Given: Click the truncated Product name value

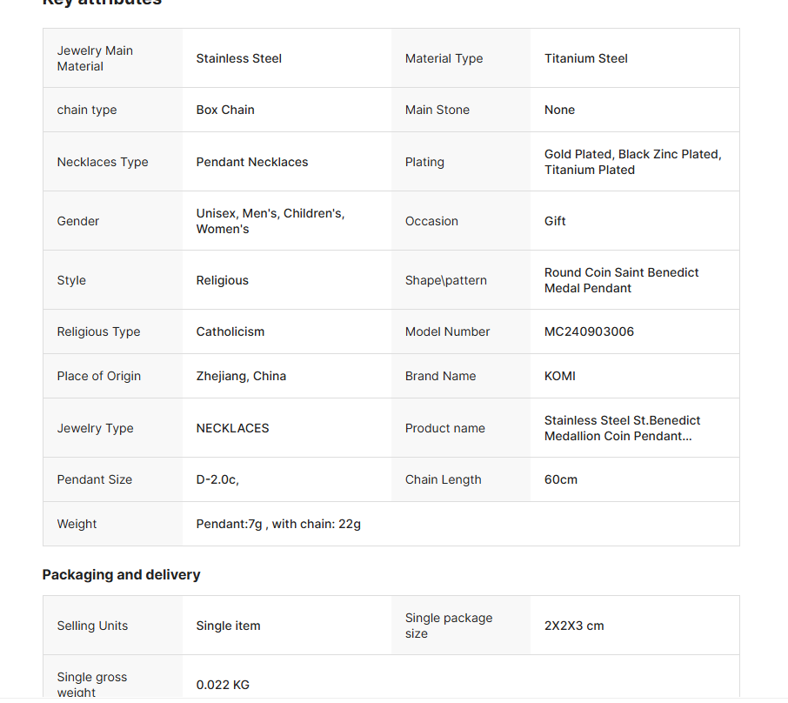Looking at the screenshot, I should coord(622,428).
